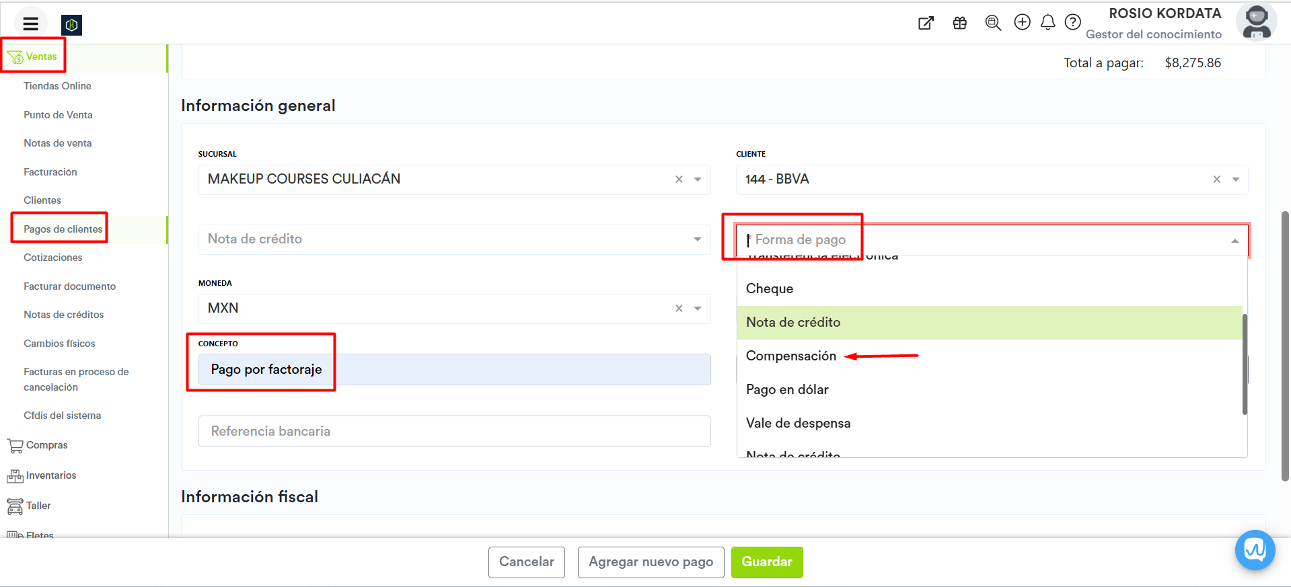Go to Facturación in sidebar

coord(50,172)
